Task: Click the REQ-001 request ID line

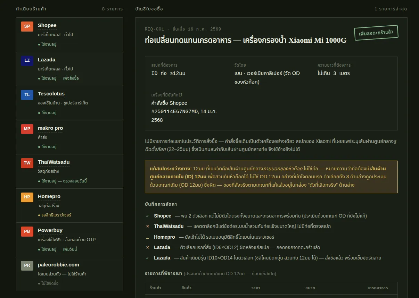Action: click(183, 29)
